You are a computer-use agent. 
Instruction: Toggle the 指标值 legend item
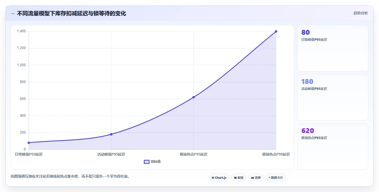[x=152, y=162]
